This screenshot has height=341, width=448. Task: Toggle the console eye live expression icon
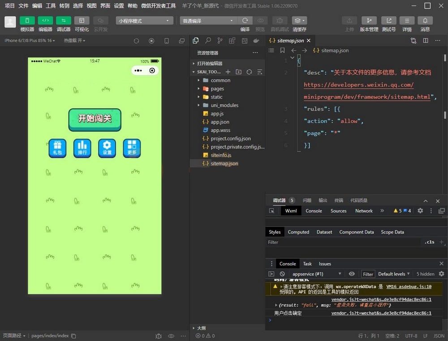click(352, 274)
